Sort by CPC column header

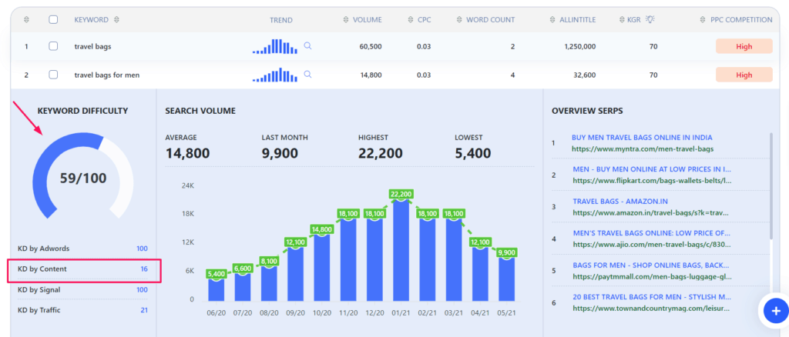[420, 19]
